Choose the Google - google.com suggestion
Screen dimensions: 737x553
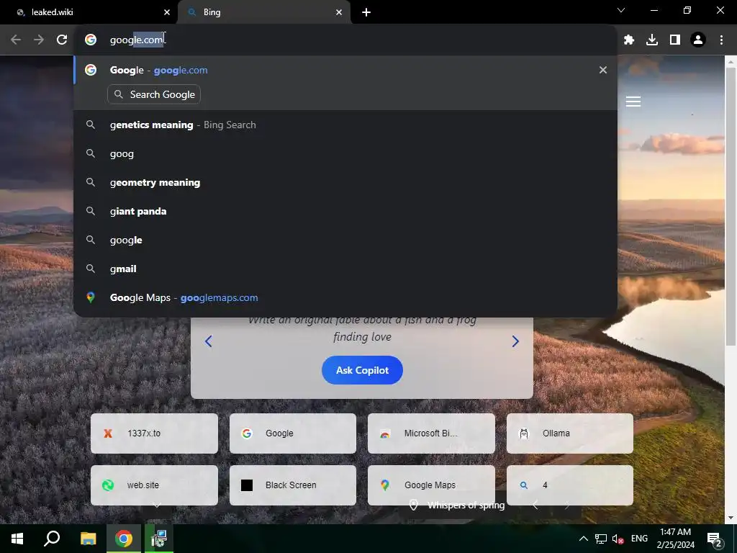345,70
